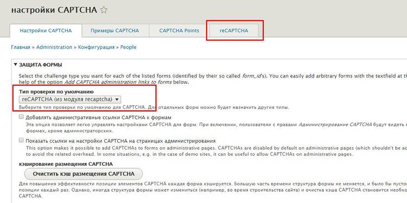Open the CAPTCHA Points tab

(x=179, y=31)
